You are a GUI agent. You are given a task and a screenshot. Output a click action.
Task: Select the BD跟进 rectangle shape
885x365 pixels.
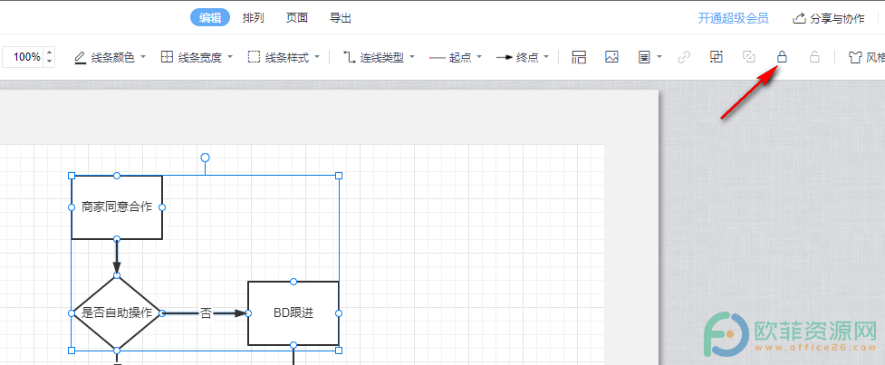point(293,313)
